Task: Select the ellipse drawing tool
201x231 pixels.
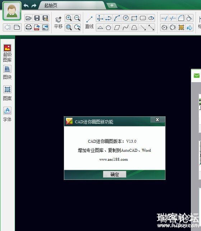Action: (x=151, y=18)
